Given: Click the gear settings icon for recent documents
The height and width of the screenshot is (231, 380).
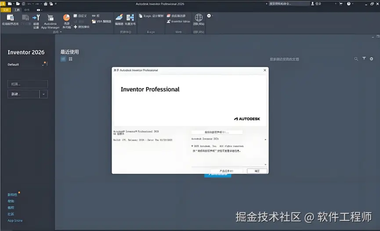Looking at the screenshot, I should (x=371, y=59).
